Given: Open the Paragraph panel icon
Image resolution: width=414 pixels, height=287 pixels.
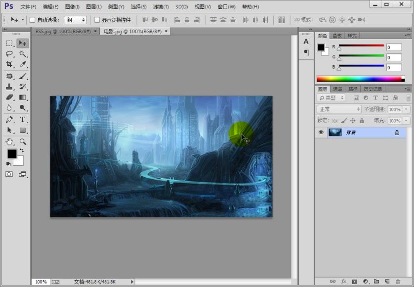Looking at the screenshot, I should 306,52.
